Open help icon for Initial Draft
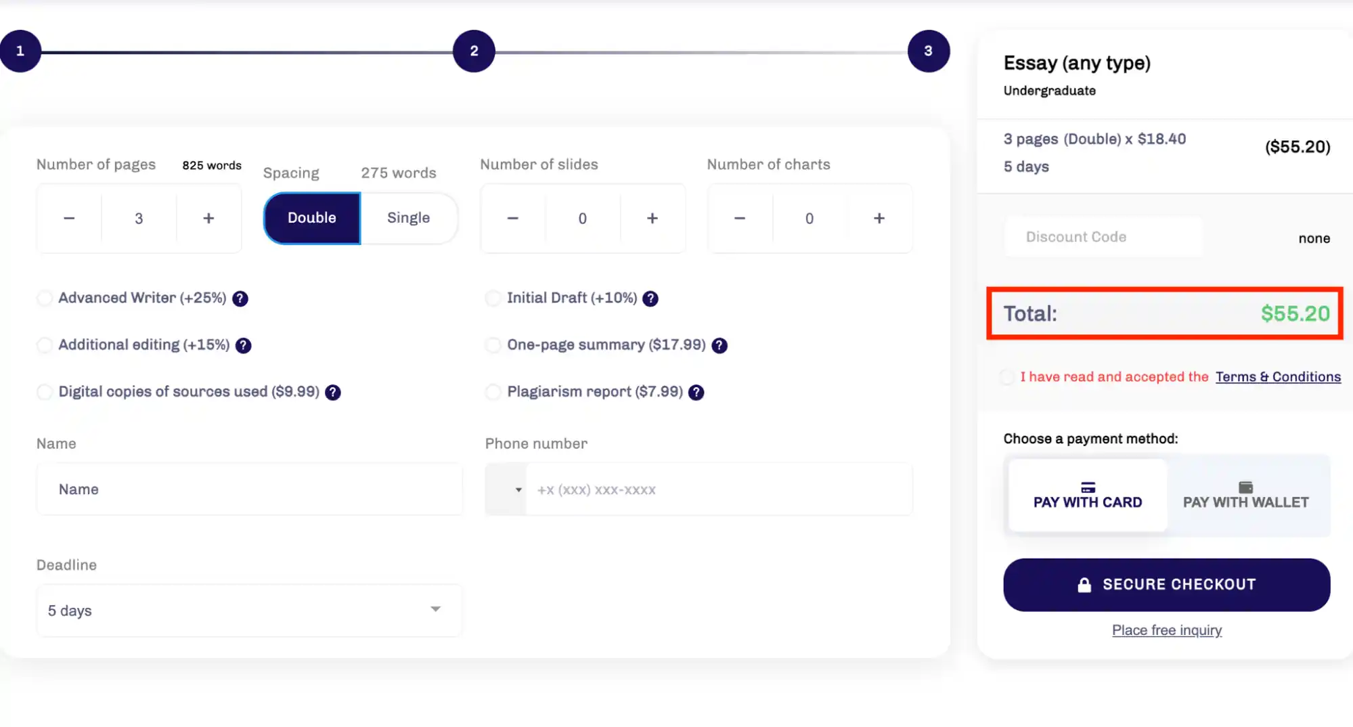 (x=650, y=299)
